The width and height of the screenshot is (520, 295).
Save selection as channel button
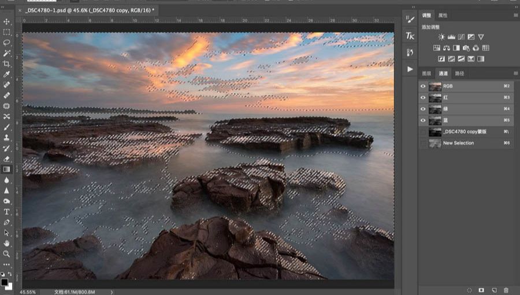click(x=481, y=290)
